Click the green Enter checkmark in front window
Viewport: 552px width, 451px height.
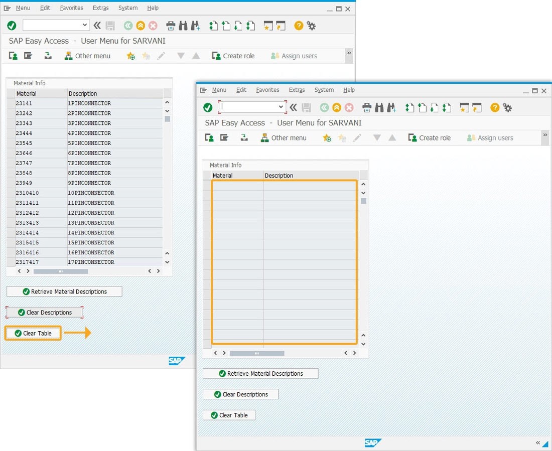(208, 107)
